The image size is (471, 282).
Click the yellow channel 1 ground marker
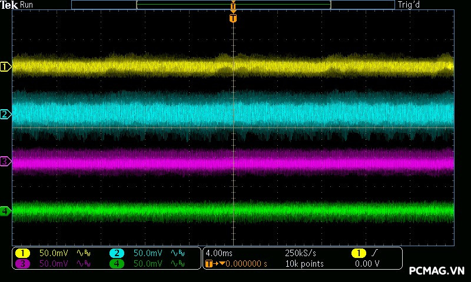(5, 67)
